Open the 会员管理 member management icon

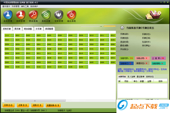[x=8, y=16]
